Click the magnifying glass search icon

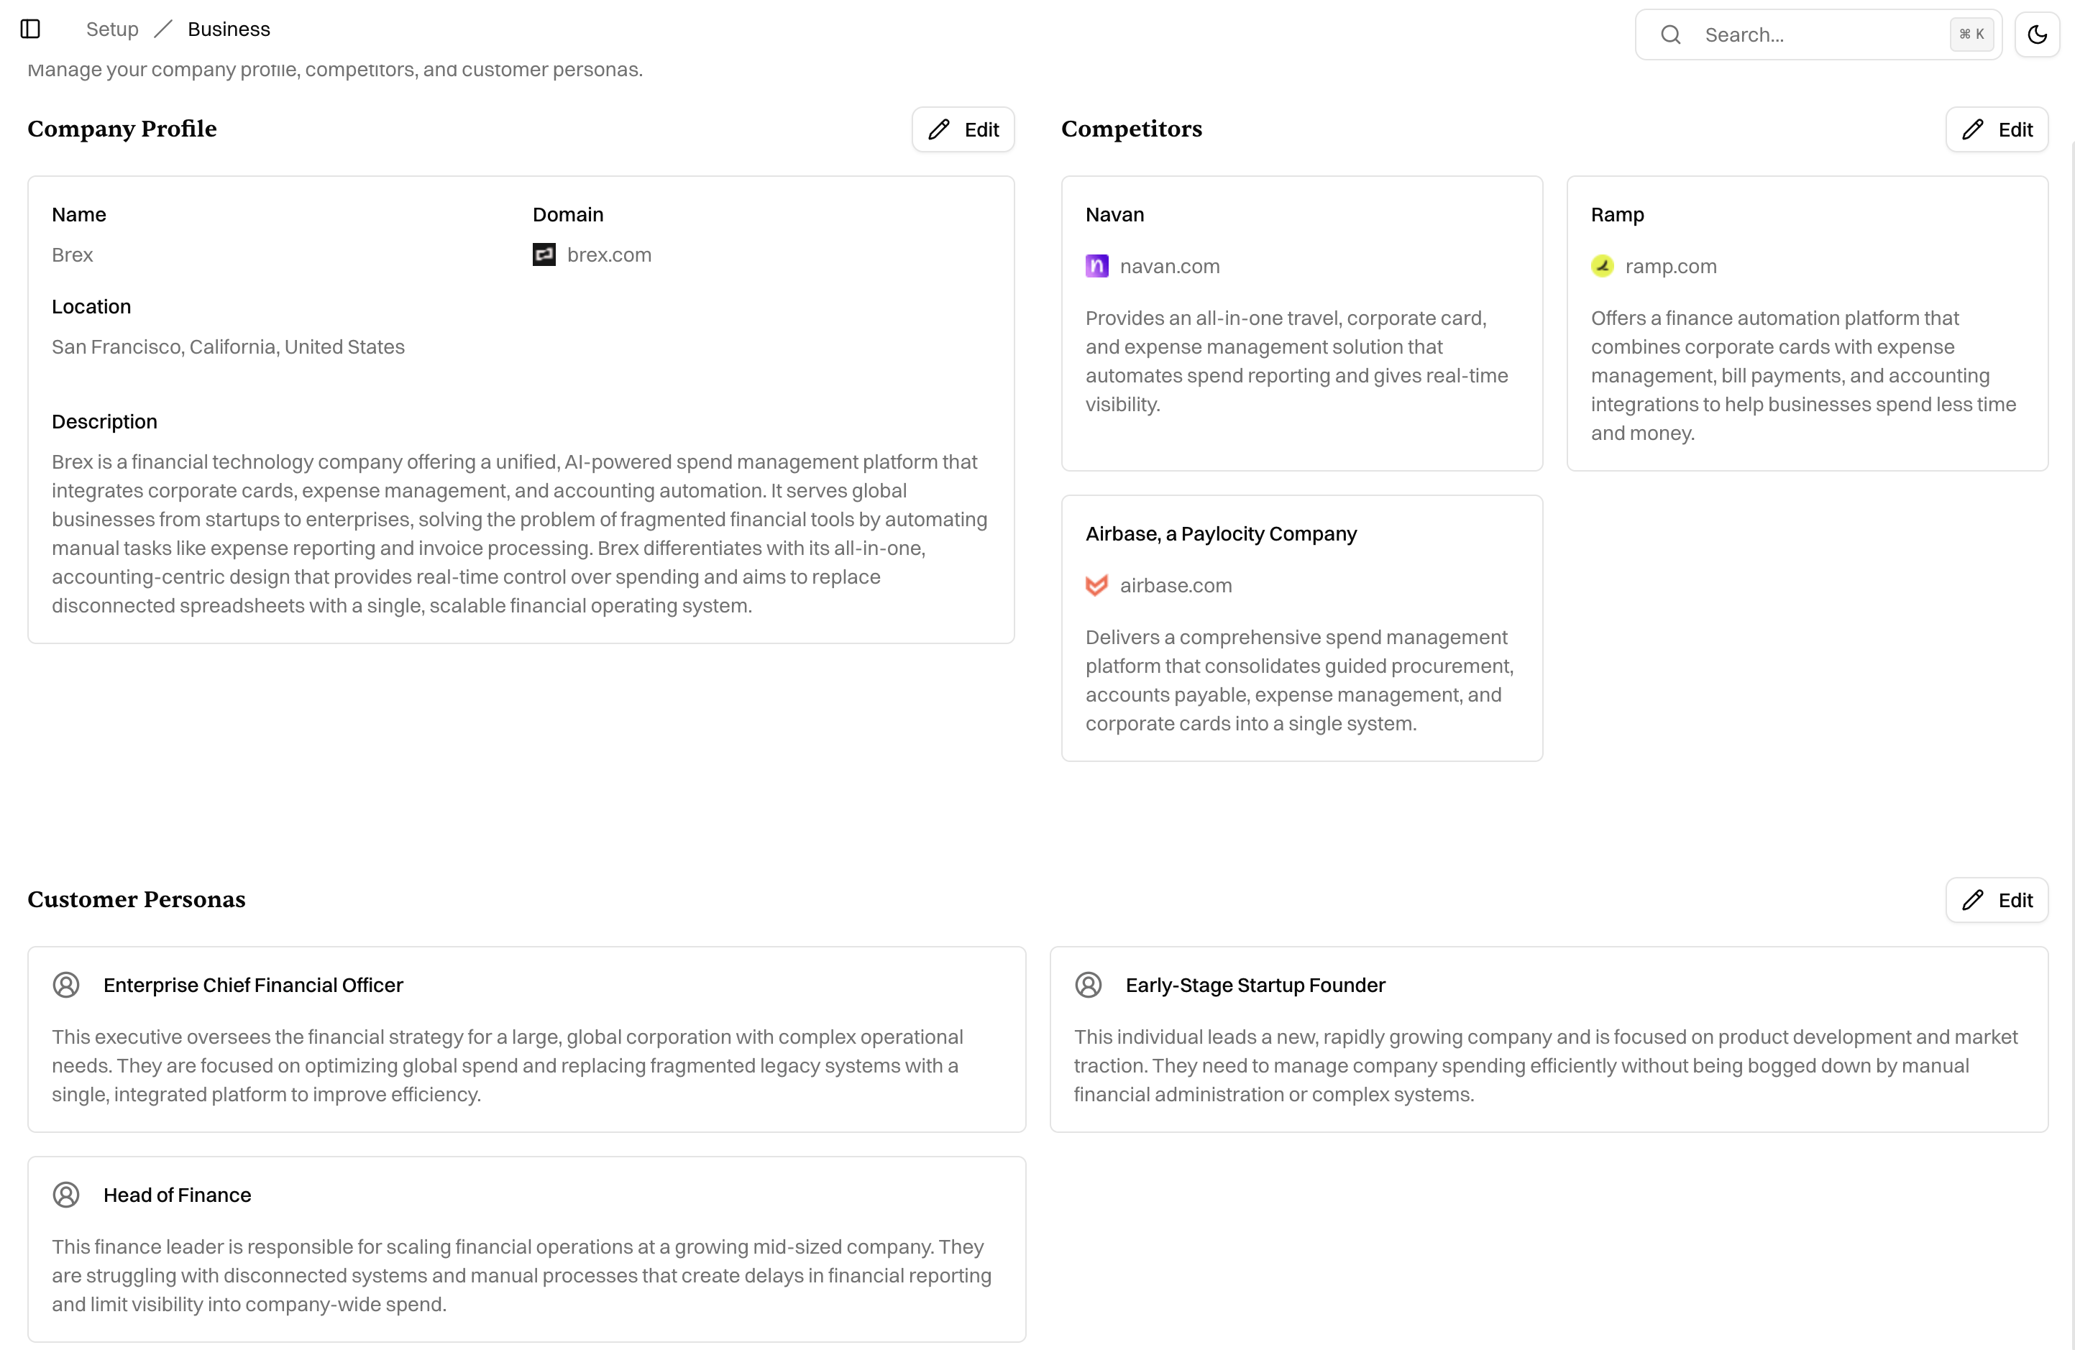click(x=1670, y=35)
